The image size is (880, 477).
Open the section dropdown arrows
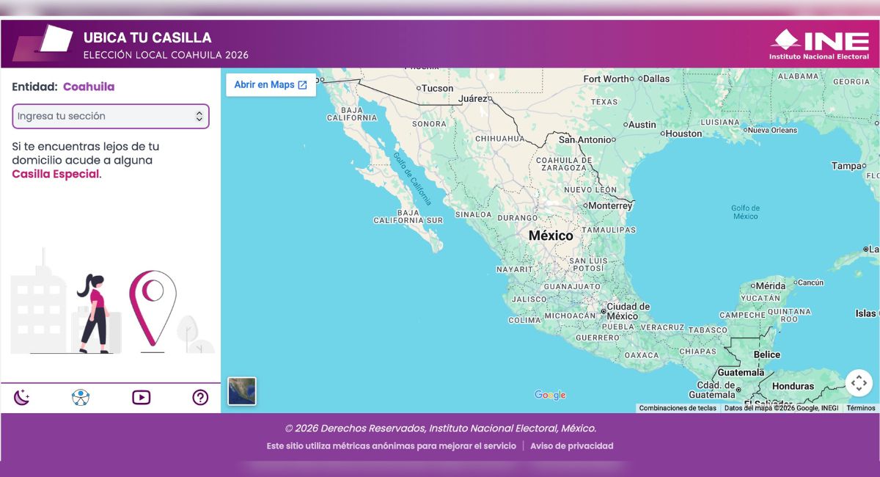199,116
